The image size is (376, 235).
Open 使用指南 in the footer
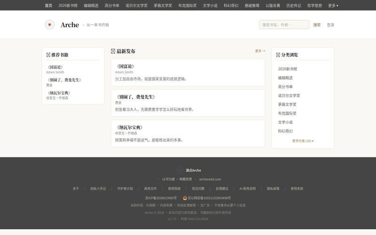174,189
